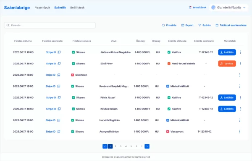Open more actions for Sütő Péter
Viewport: 252px width, 161px height.
240,64
